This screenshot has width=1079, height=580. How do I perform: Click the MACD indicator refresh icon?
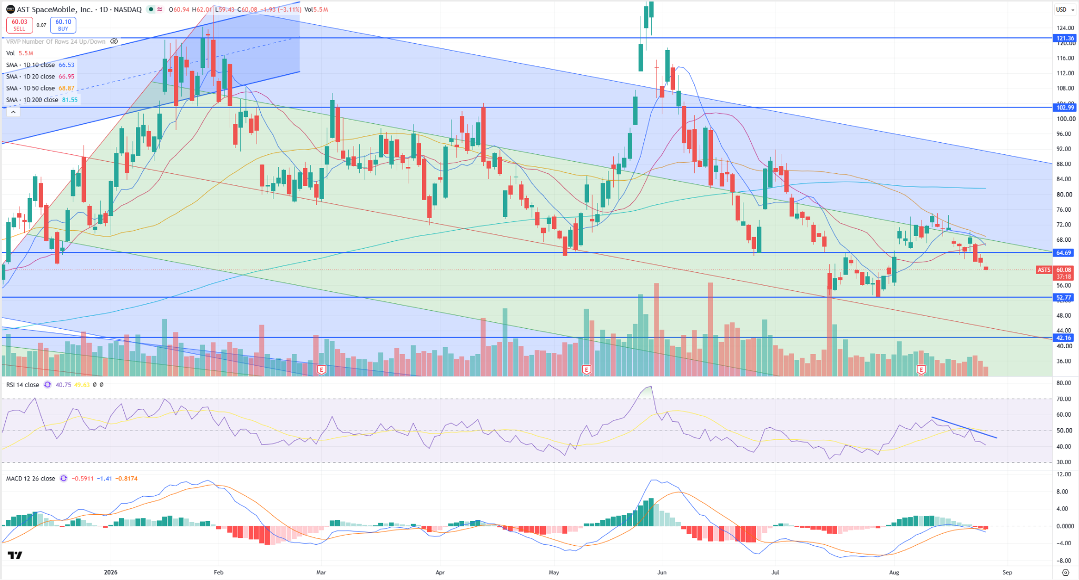click(64, 478)
